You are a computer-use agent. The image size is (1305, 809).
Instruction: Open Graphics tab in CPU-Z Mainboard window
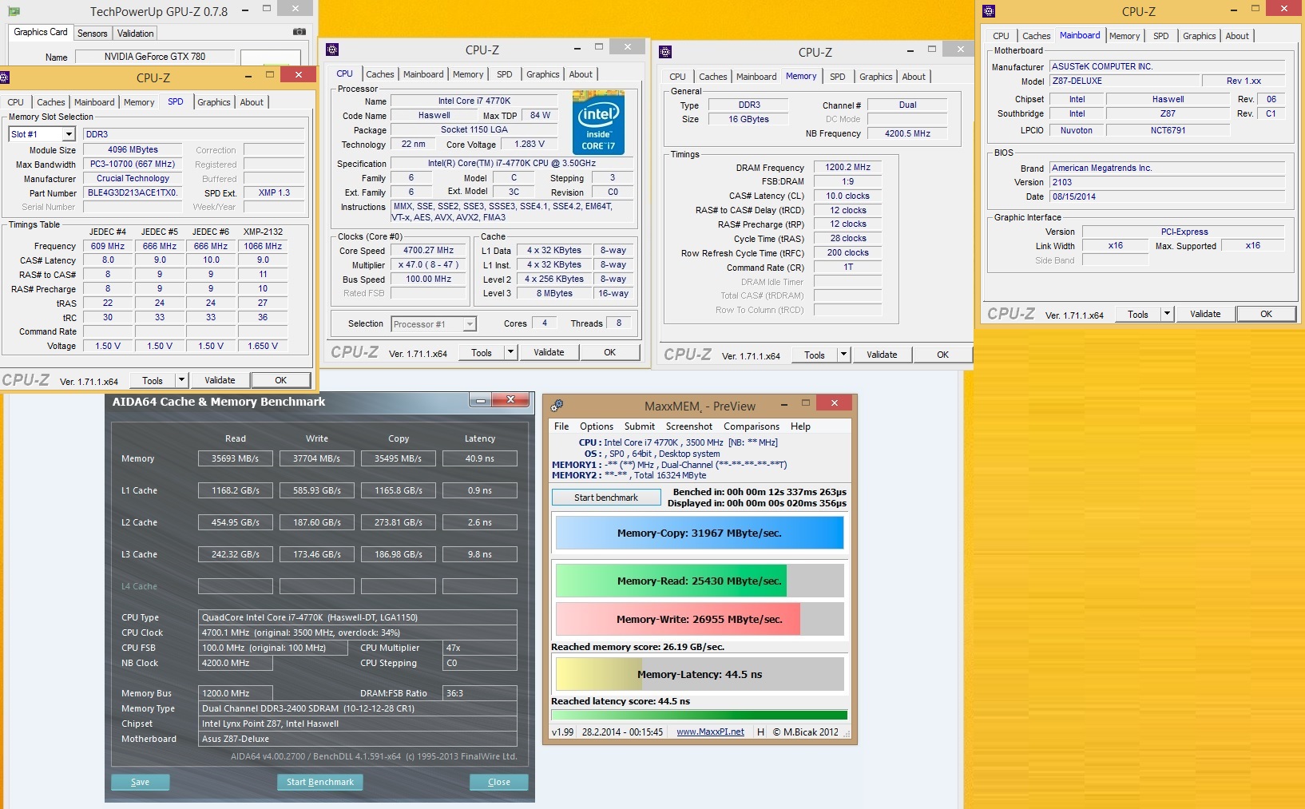click(1200, 36)
